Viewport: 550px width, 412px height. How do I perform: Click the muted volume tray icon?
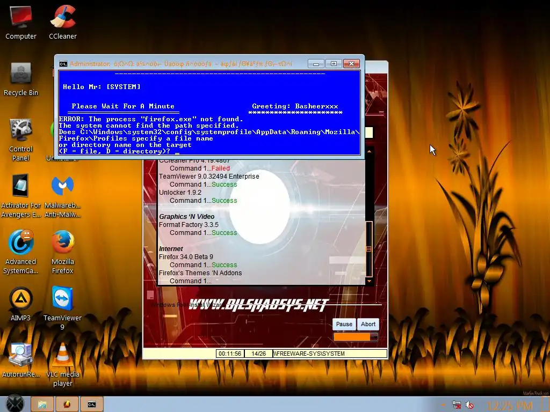click(x=469, y=405)
